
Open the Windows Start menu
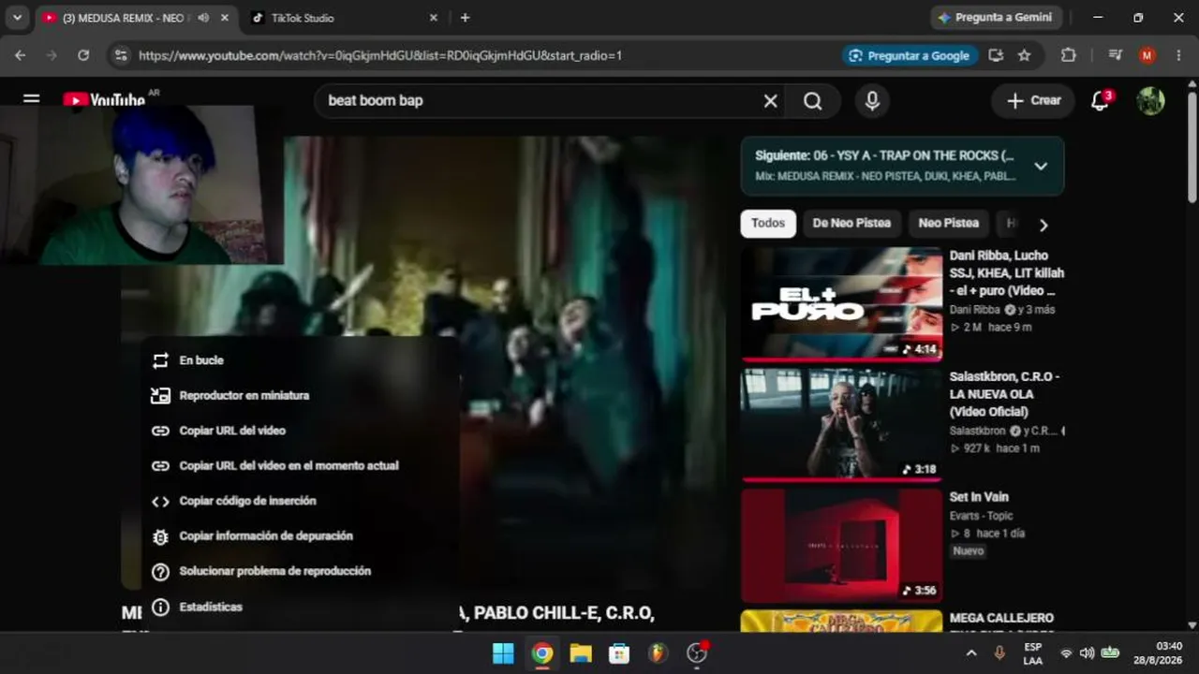(503, 653)
